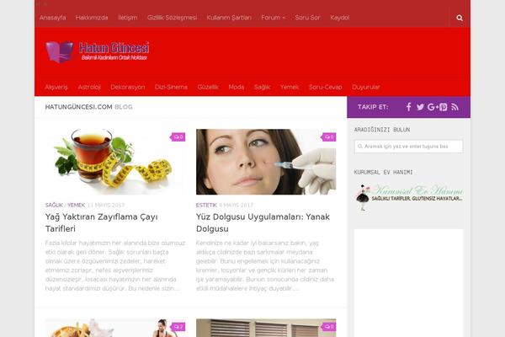Select the Astroloji category
Viewport: 505px width, 337px height.
(x=89, y=87)
